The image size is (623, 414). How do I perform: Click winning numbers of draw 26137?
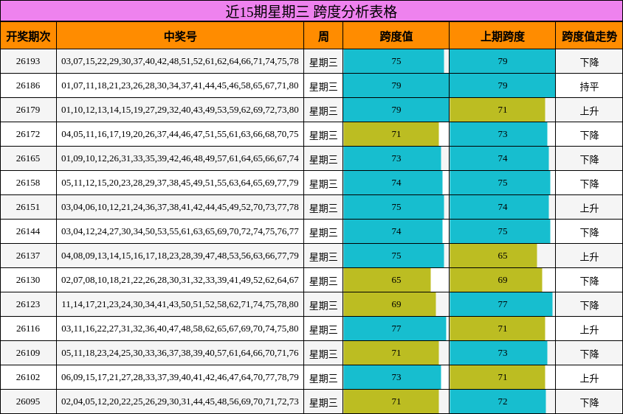(180, 256)
